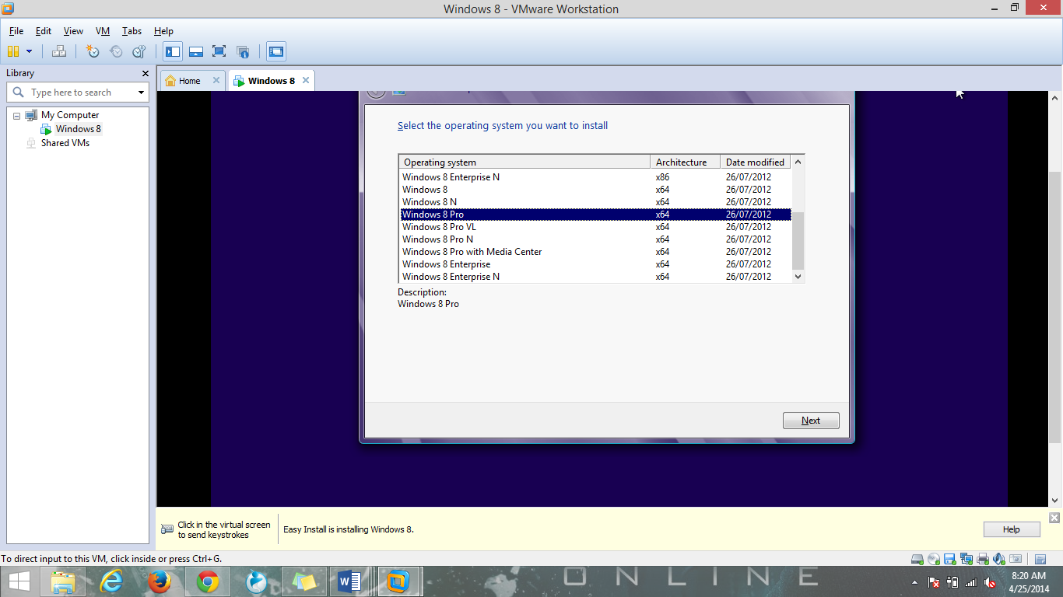The width and height of the screenshot is (1063, 597).
Task: Select the Windows 8 Enterprise x64 row
Action: 595,264
